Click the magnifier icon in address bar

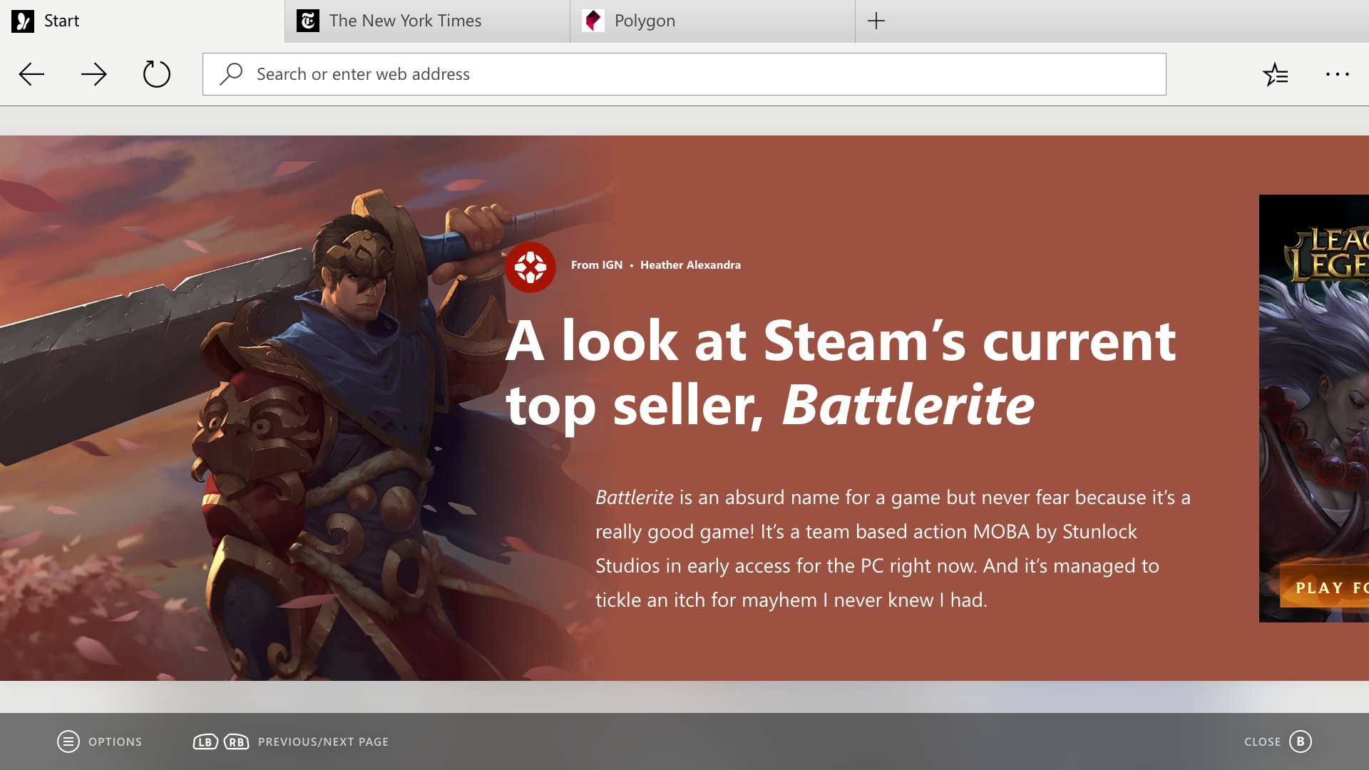[x=231, y=74]
